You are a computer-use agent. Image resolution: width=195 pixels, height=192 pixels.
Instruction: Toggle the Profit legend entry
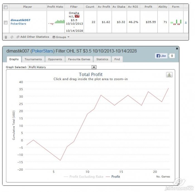tap(113, 177)
